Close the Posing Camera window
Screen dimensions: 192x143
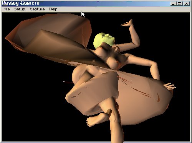(187, 3)
